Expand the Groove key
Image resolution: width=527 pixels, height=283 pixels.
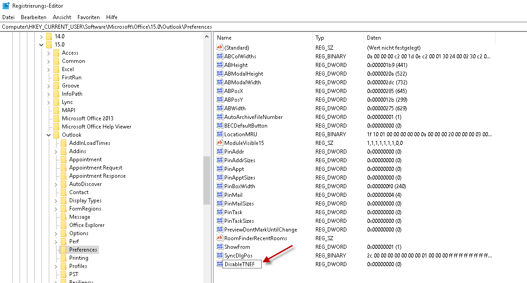pyautogui.click(x=48, y=86)
